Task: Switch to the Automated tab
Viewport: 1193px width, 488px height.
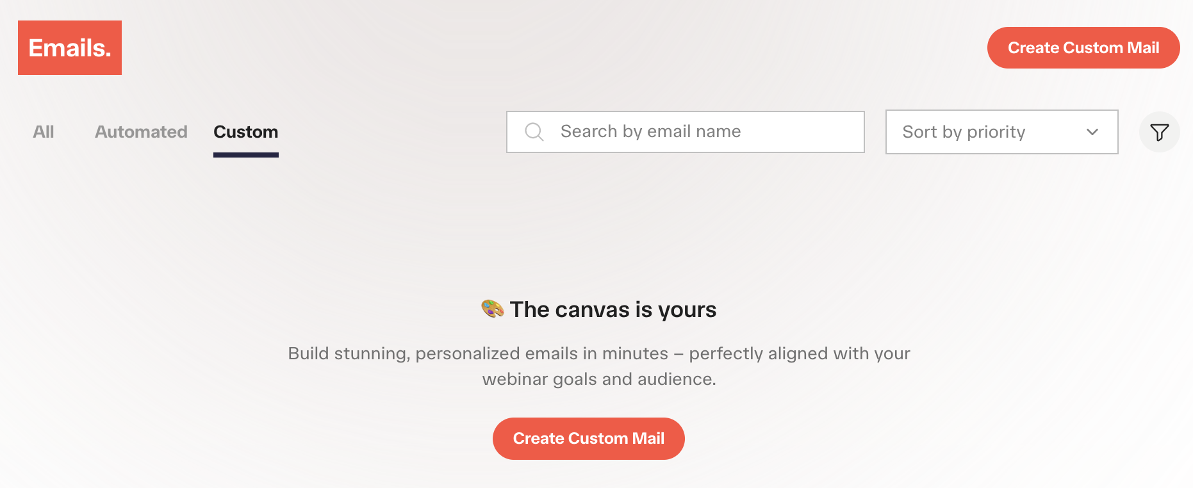Action: 141,132
